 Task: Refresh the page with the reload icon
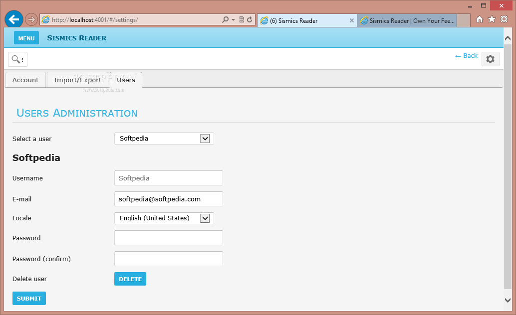pyautogui.click(x=250, y=20)
